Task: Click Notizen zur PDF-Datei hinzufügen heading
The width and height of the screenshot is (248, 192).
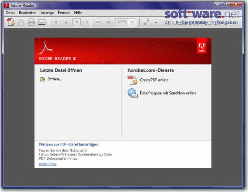Action: point(69,144)
